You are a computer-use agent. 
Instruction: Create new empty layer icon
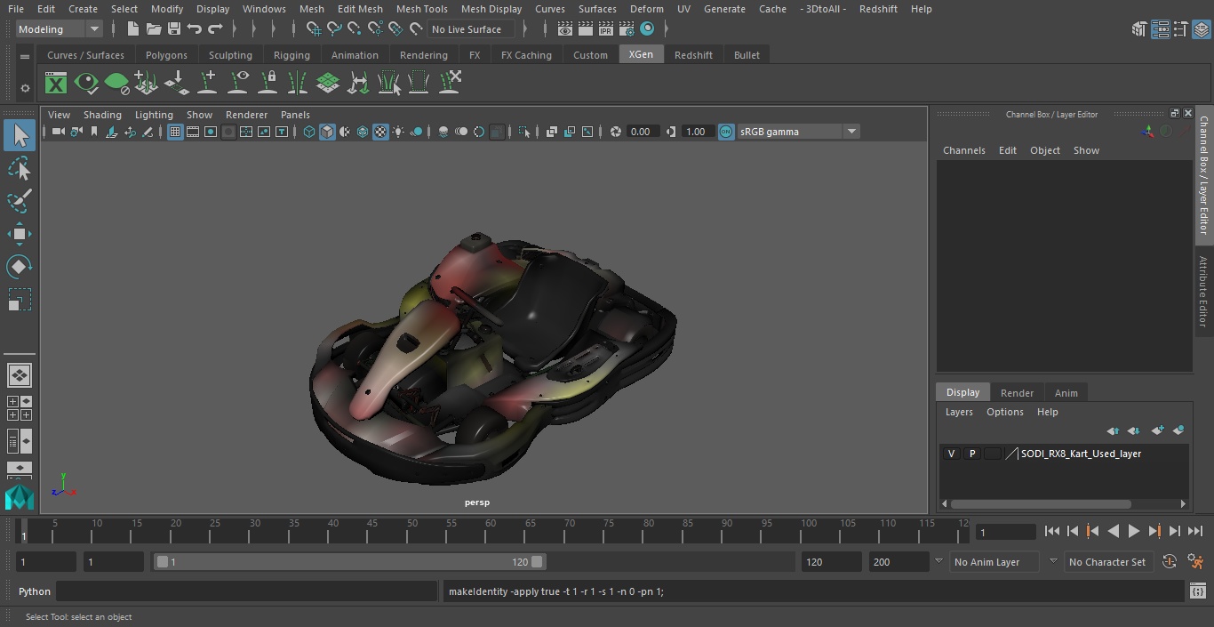tap(1157, 430)
